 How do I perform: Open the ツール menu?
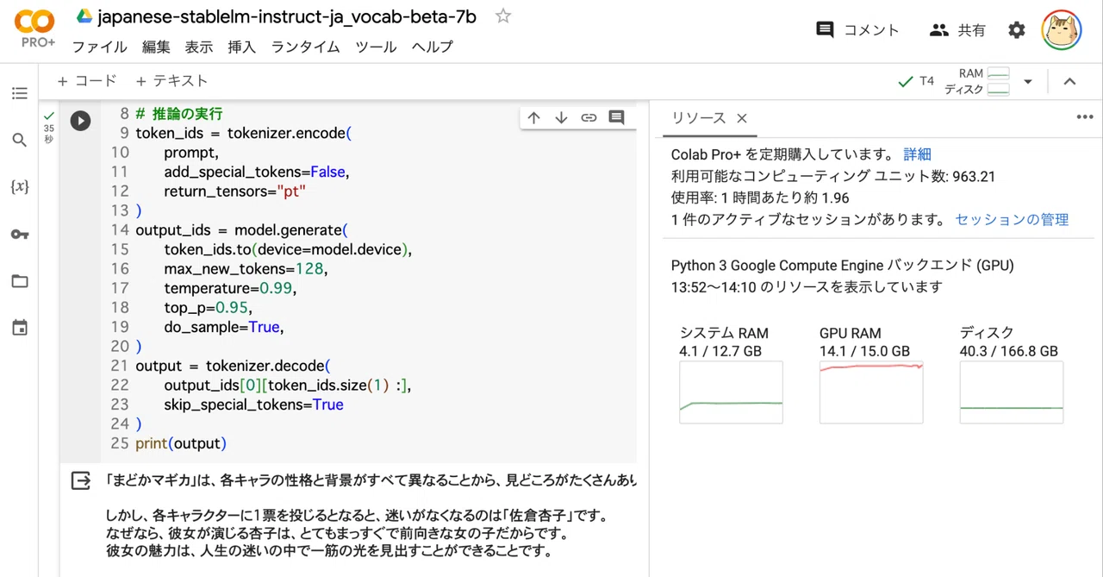click(x=376, y=47)
